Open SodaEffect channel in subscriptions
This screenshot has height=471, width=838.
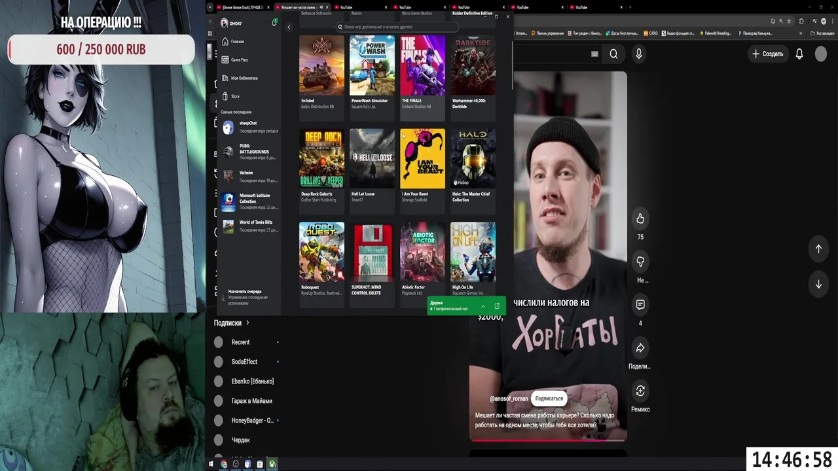click(x=247, y=362)
